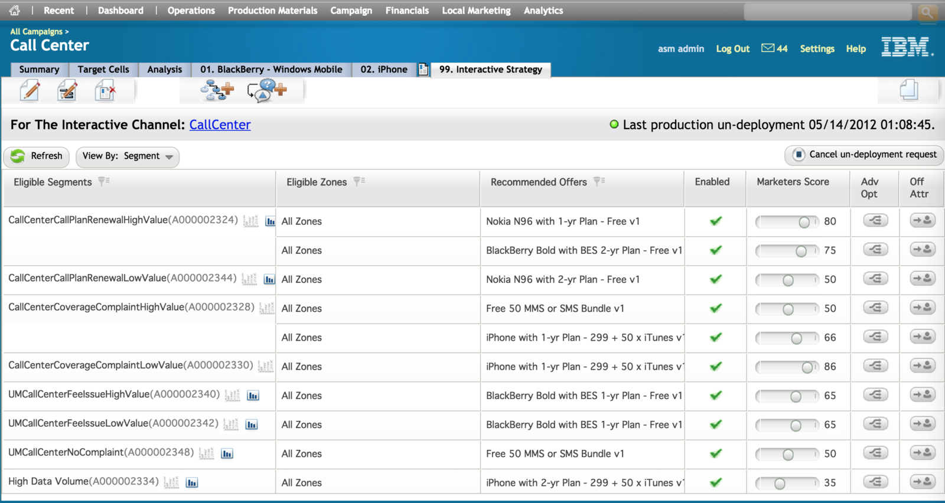This screenshot has height=503, width=945.
Task: Open chart for High Data Volume segment
Action: click(x=192, y=482)
